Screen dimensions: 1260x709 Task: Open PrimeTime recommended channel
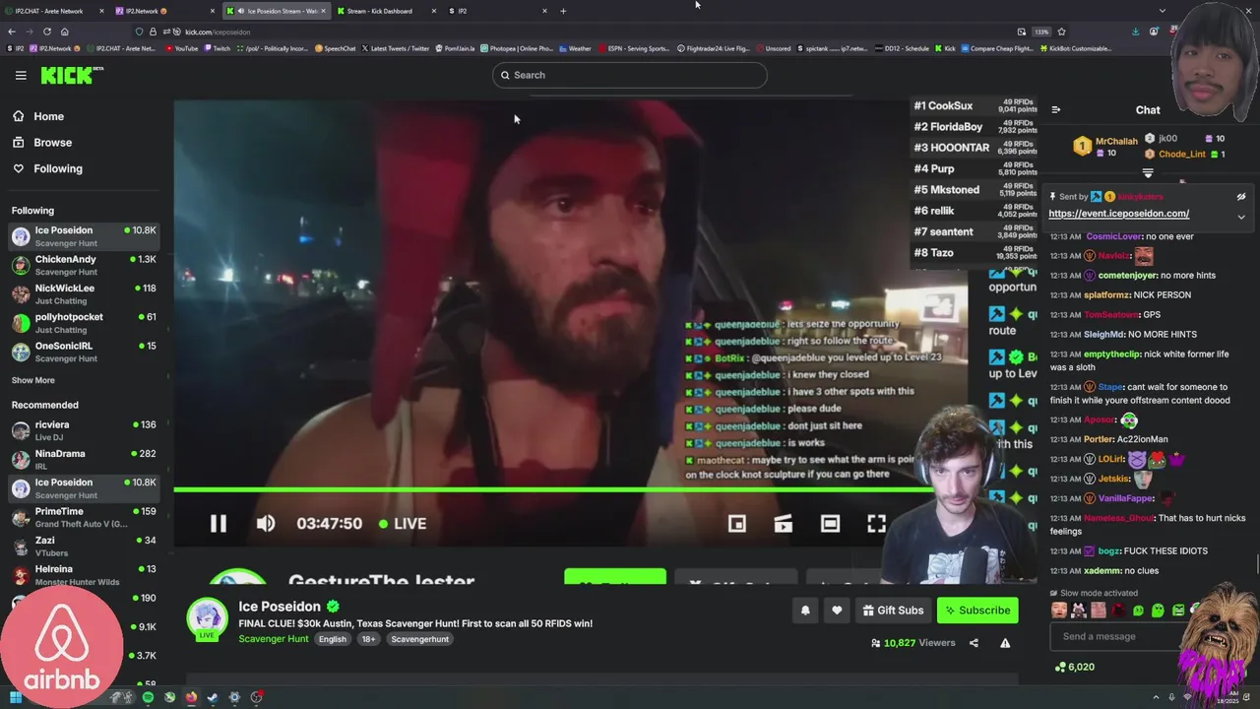84,517
